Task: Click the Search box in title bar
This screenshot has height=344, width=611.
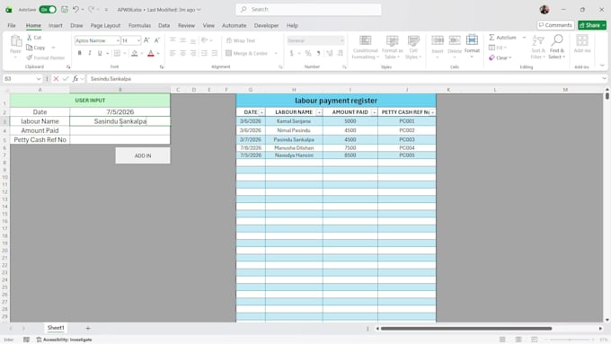Action: (308, 9)
